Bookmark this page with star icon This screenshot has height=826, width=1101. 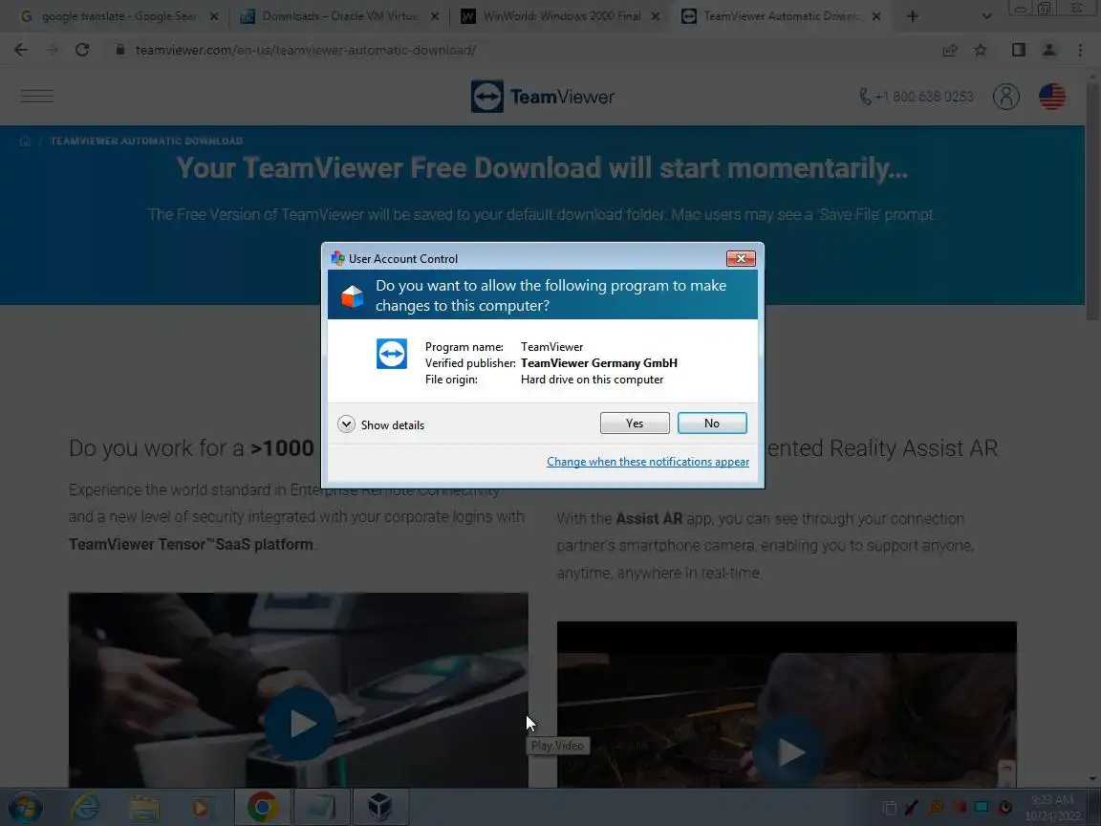(981, 50)
